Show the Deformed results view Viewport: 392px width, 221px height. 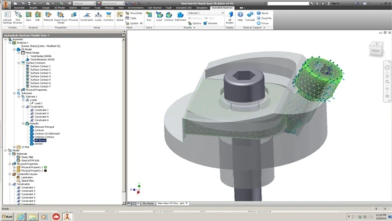point(180,16)
